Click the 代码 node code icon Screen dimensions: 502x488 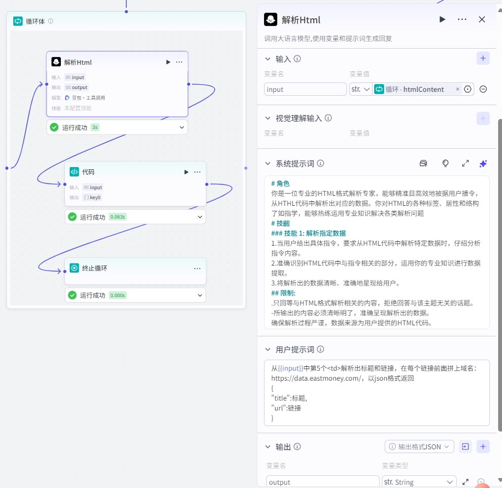pyautogui.click(x=74, y=172)
